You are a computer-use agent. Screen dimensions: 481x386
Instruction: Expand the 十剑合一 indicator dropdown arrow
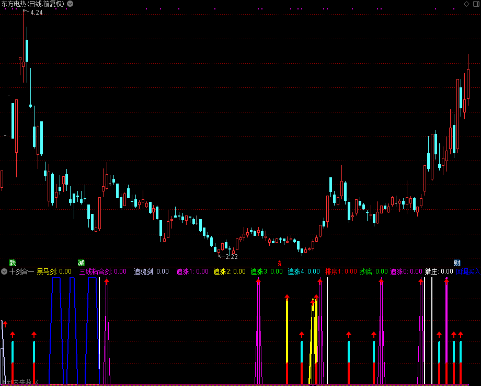tap(4, 271)
